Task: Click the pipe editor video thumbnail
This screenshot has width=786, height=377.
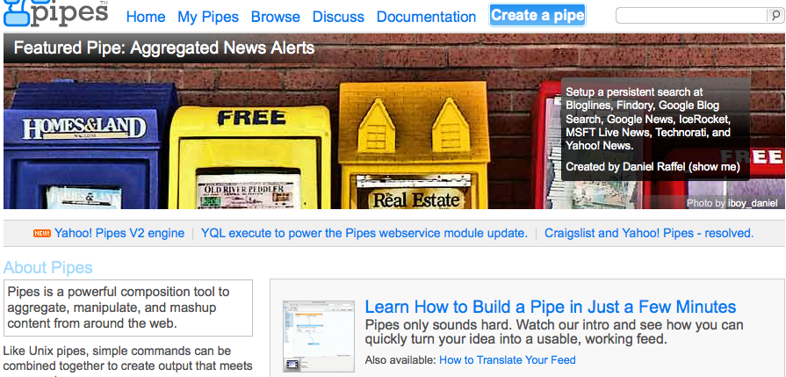Action: pyautogui.click(x=319, y=337)
